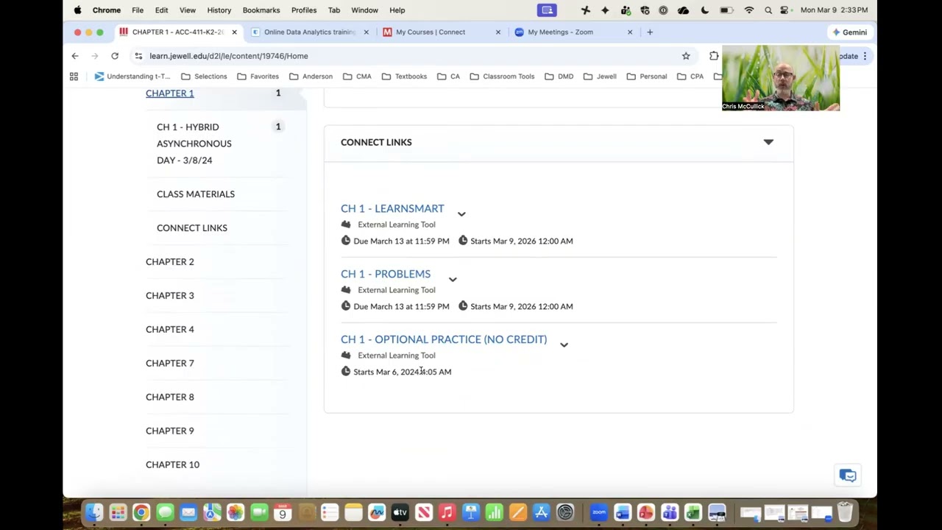This screenshot has height=530, width=942.
Task: Open the Chrome File menu
Action: pos(138,10)
